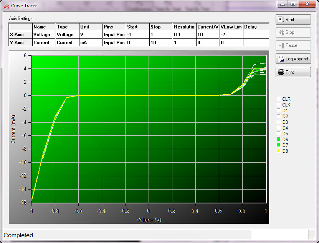The height and width of the screenshot is (243, 319).
Task: Click the Curve Tracer title bar icon
Action: coord(6,5)
